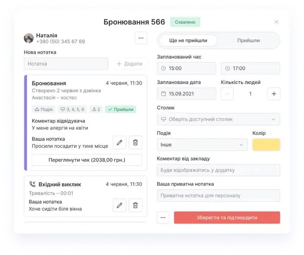304x255 pixels.
Task: Open three-dot menu next to Наталія
Action: 141,38
